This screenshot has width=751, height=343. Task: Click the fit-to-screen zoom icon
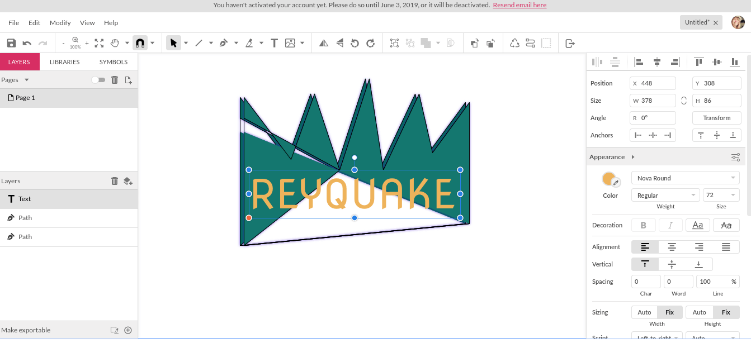pyautogui.click(x=99, y=43)
